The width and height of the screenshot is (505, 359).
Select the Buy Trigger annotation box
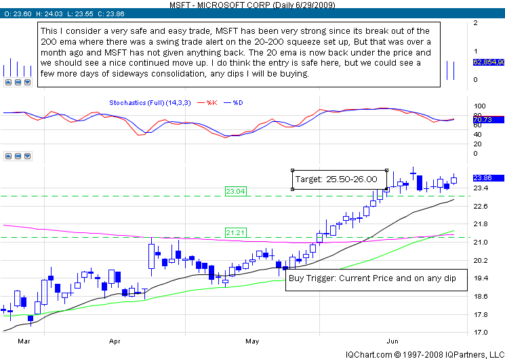tap(376, 278)
